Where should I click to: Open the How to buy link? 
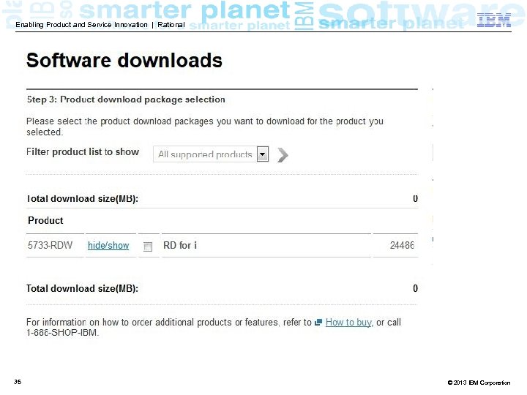coord(349,323)
